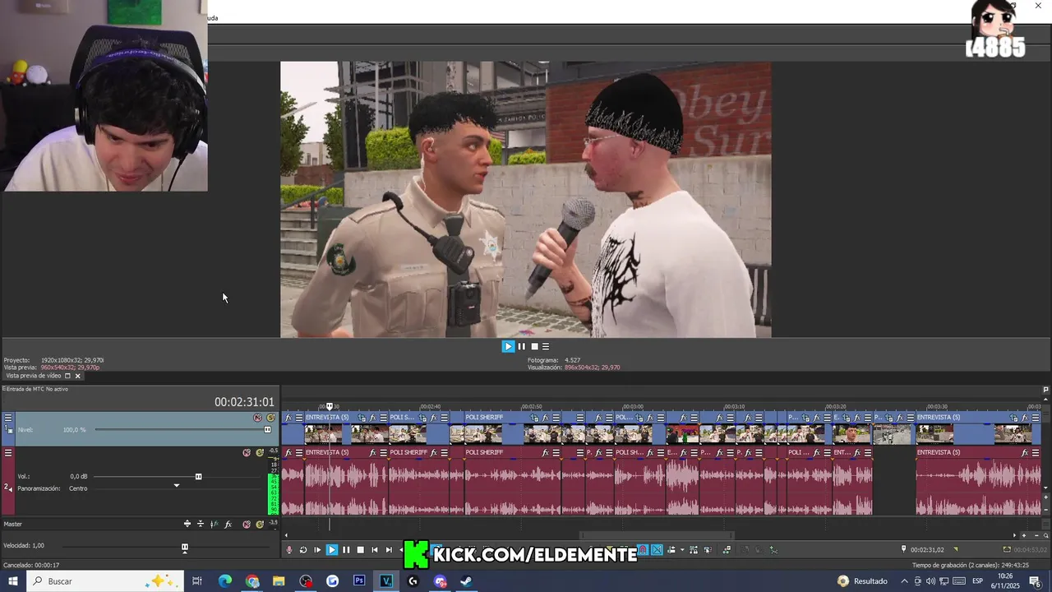Open the preview window options menu icon
Screen dimensions: 1052x592
click(546, 346)
